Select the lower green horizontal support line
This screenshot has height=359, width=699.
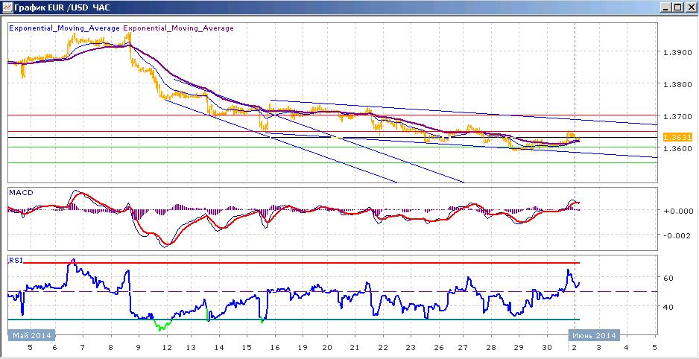pyautogui.click(x=332, y=162)
